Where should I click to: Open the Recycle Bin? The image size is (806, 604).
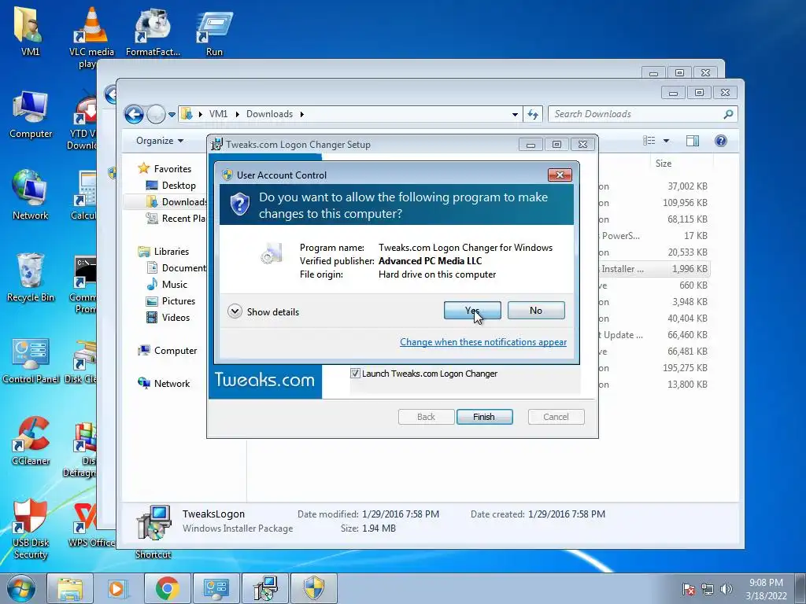point(31,278)
